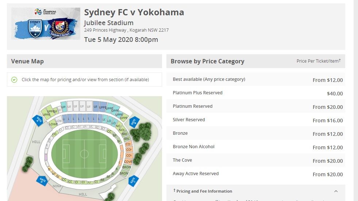Select the Bronze category row

pos(256,133)
